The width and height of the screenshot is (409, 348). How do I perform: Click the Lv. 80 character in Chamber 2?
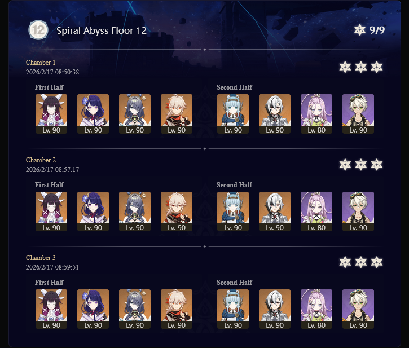click(316, 212)
